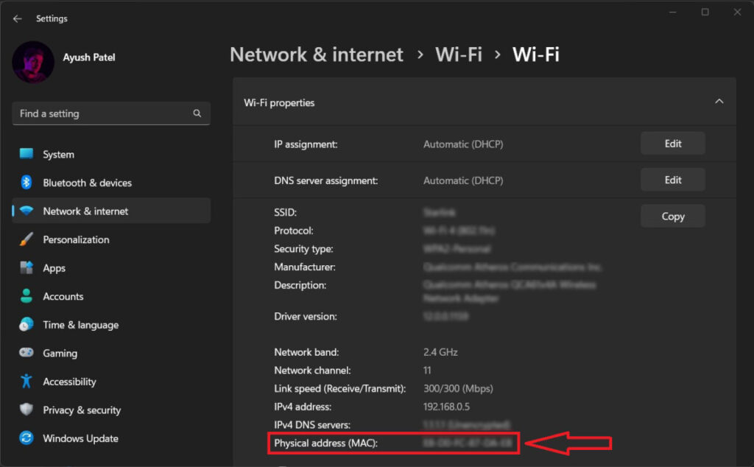Edit the IP assignment

[672, 143]
